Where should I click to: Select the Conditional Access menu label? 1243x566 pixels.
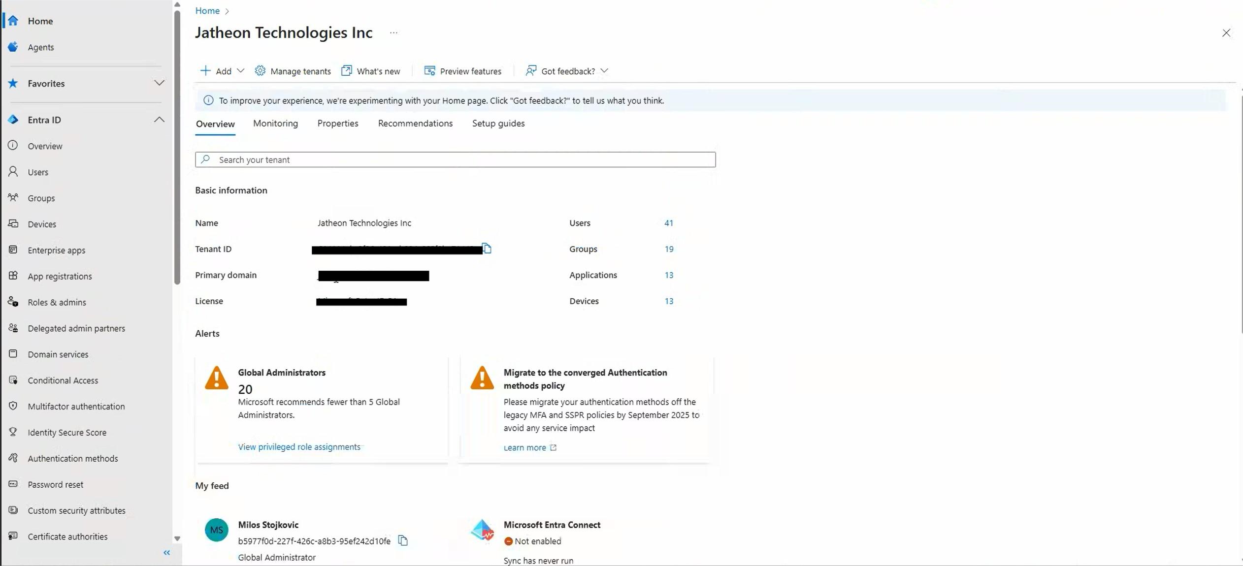pos(63,380)
